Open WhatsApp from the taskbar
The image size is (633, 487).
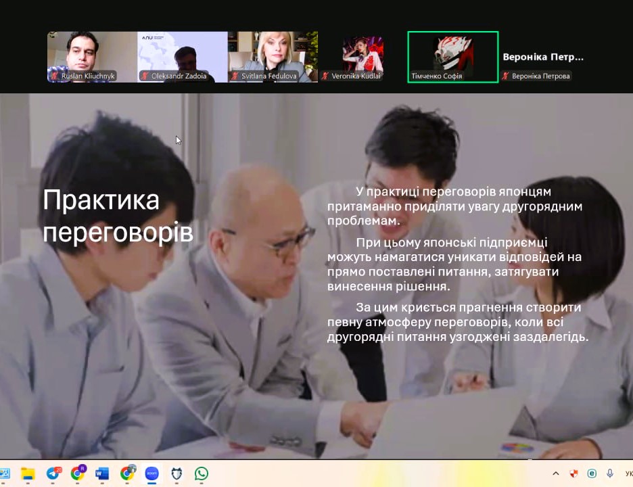tap(201, 473)
